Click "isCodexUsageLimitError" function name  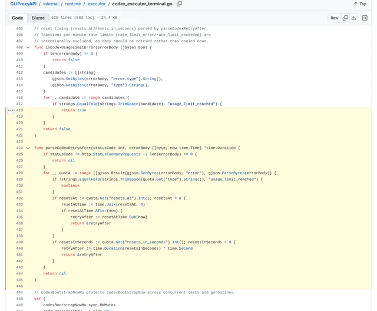pyautogui.click(x=71, y=48)
